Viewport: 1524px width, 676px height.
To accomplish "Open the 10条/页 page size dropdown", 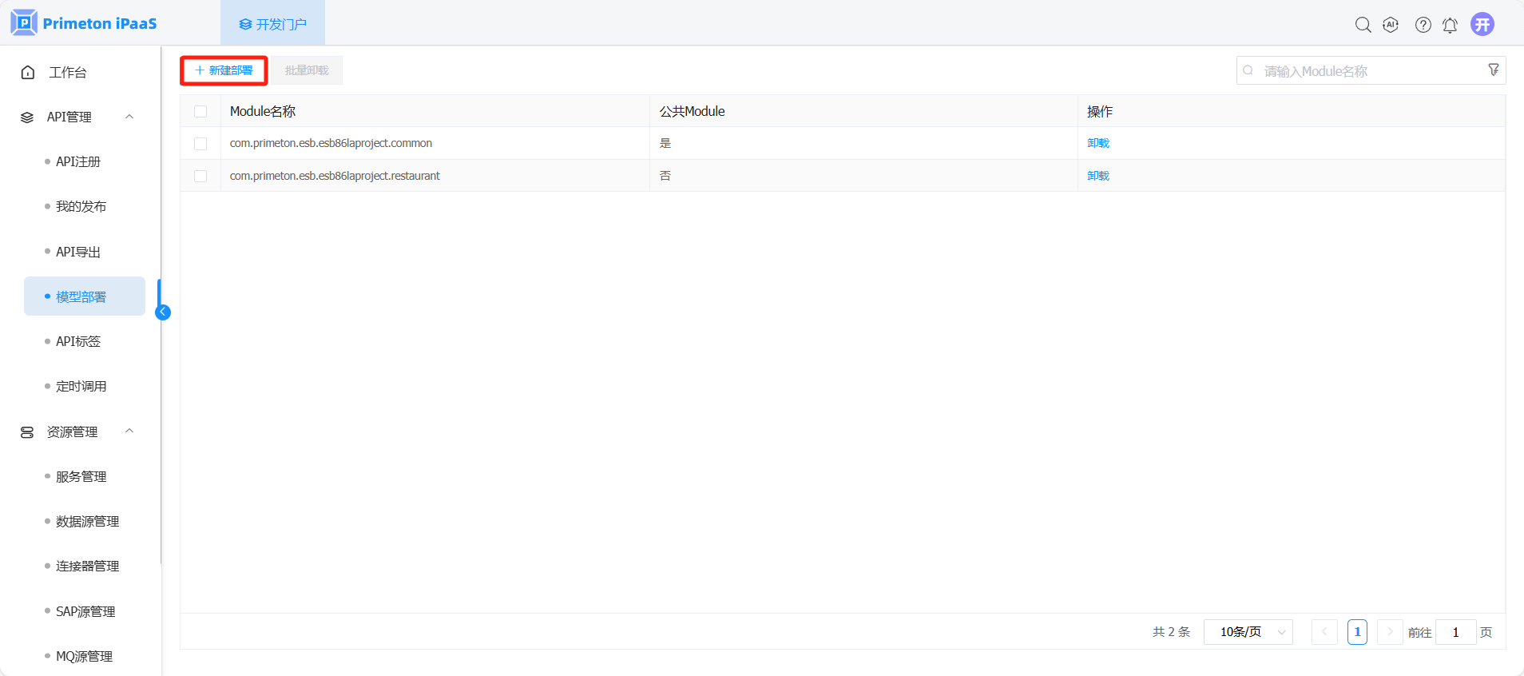I will (x=1248, y=632).
